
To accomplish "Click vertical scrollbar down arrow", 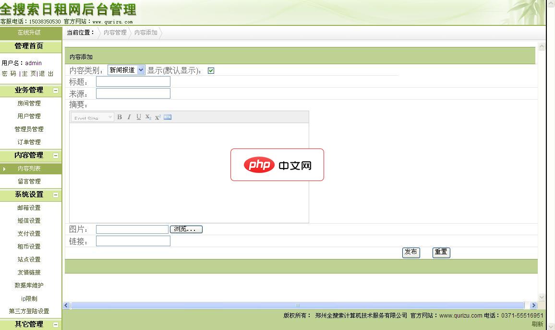I will pos(542,297).
